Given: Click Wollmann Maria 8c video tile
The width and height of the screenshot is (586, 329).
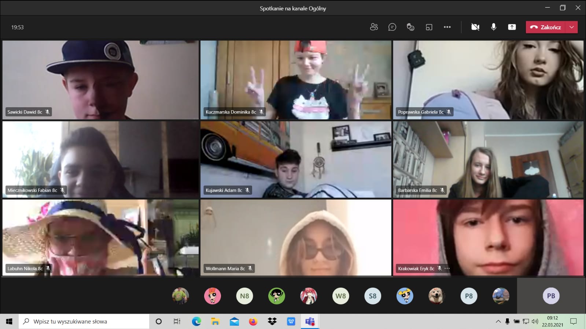Looking at the screenshot, I should pos(296,238).
